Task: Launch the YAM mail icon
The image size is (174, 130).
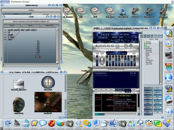Action: [169, 112]
